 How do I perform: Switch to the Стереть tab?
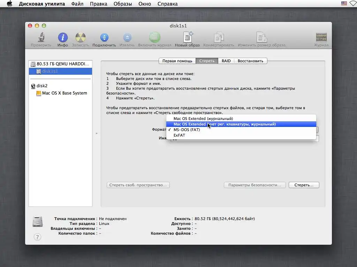207,61
